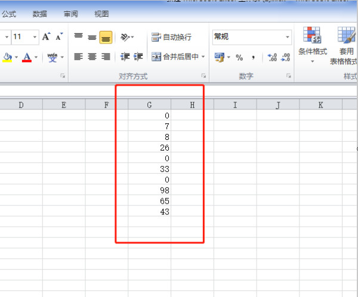Open 条件格式 conditional formatting

[313, 46]
